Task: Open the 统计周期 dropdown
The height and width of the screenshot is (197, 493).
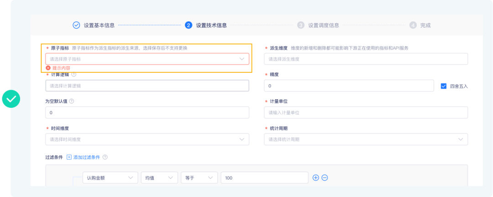Action: 366,139
